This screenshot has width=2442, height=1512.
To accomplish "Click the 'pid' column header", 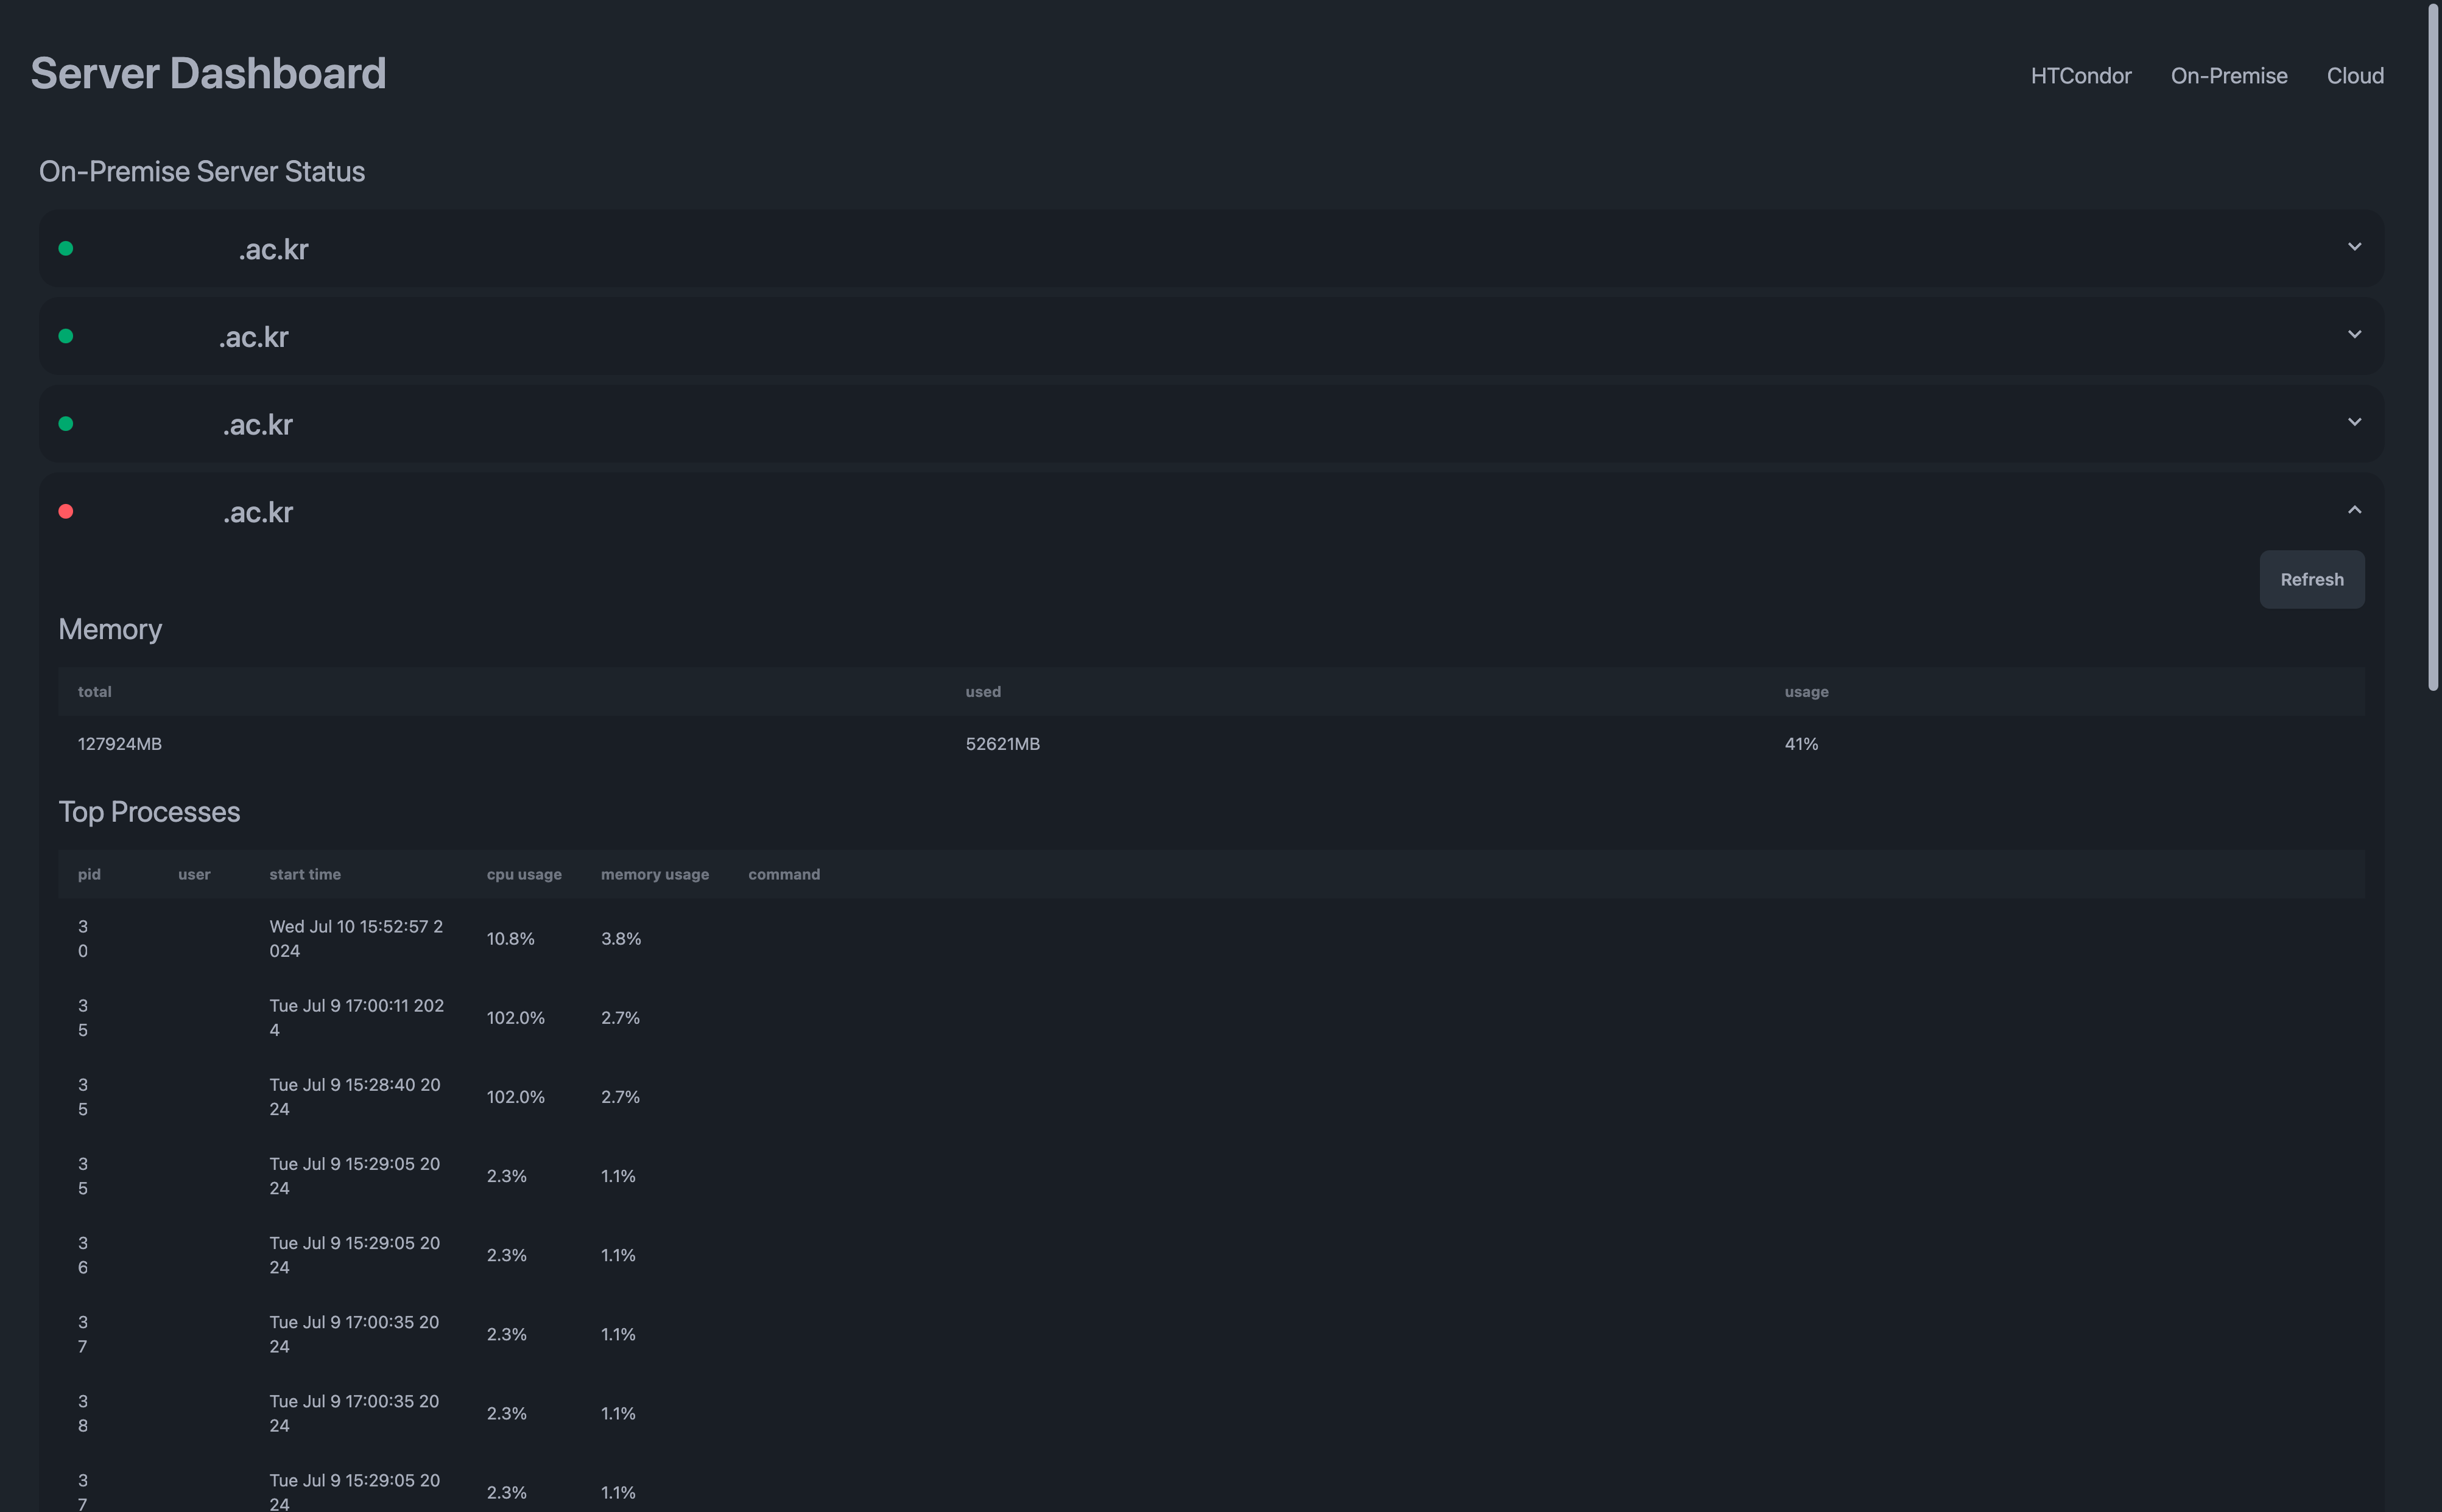I will click(89, 875).
